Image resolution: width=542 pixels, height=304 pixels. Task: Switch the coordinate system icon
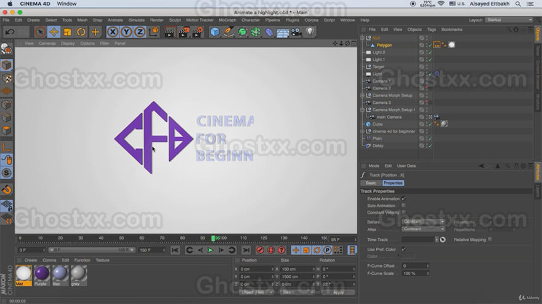coord(154,32)
